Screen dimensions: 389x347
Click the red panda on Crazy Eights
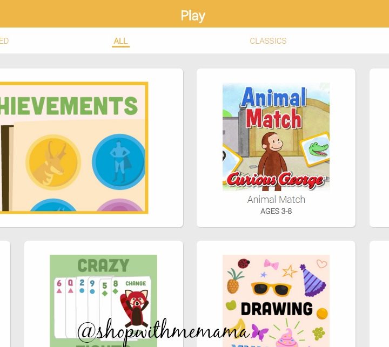[135, 307]
